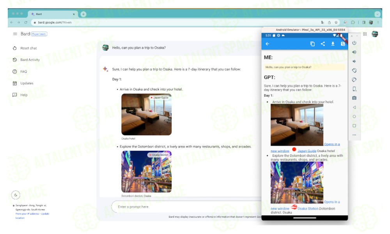The height and width of the screenshot is (234, 390).
Task: Select the Bard browser tab
Action: (x=53, y=14)
